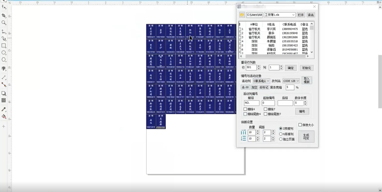This screenshot has height=192, width=382.
Task: Select the Rectangle tool
Action: tap(4, 45)
